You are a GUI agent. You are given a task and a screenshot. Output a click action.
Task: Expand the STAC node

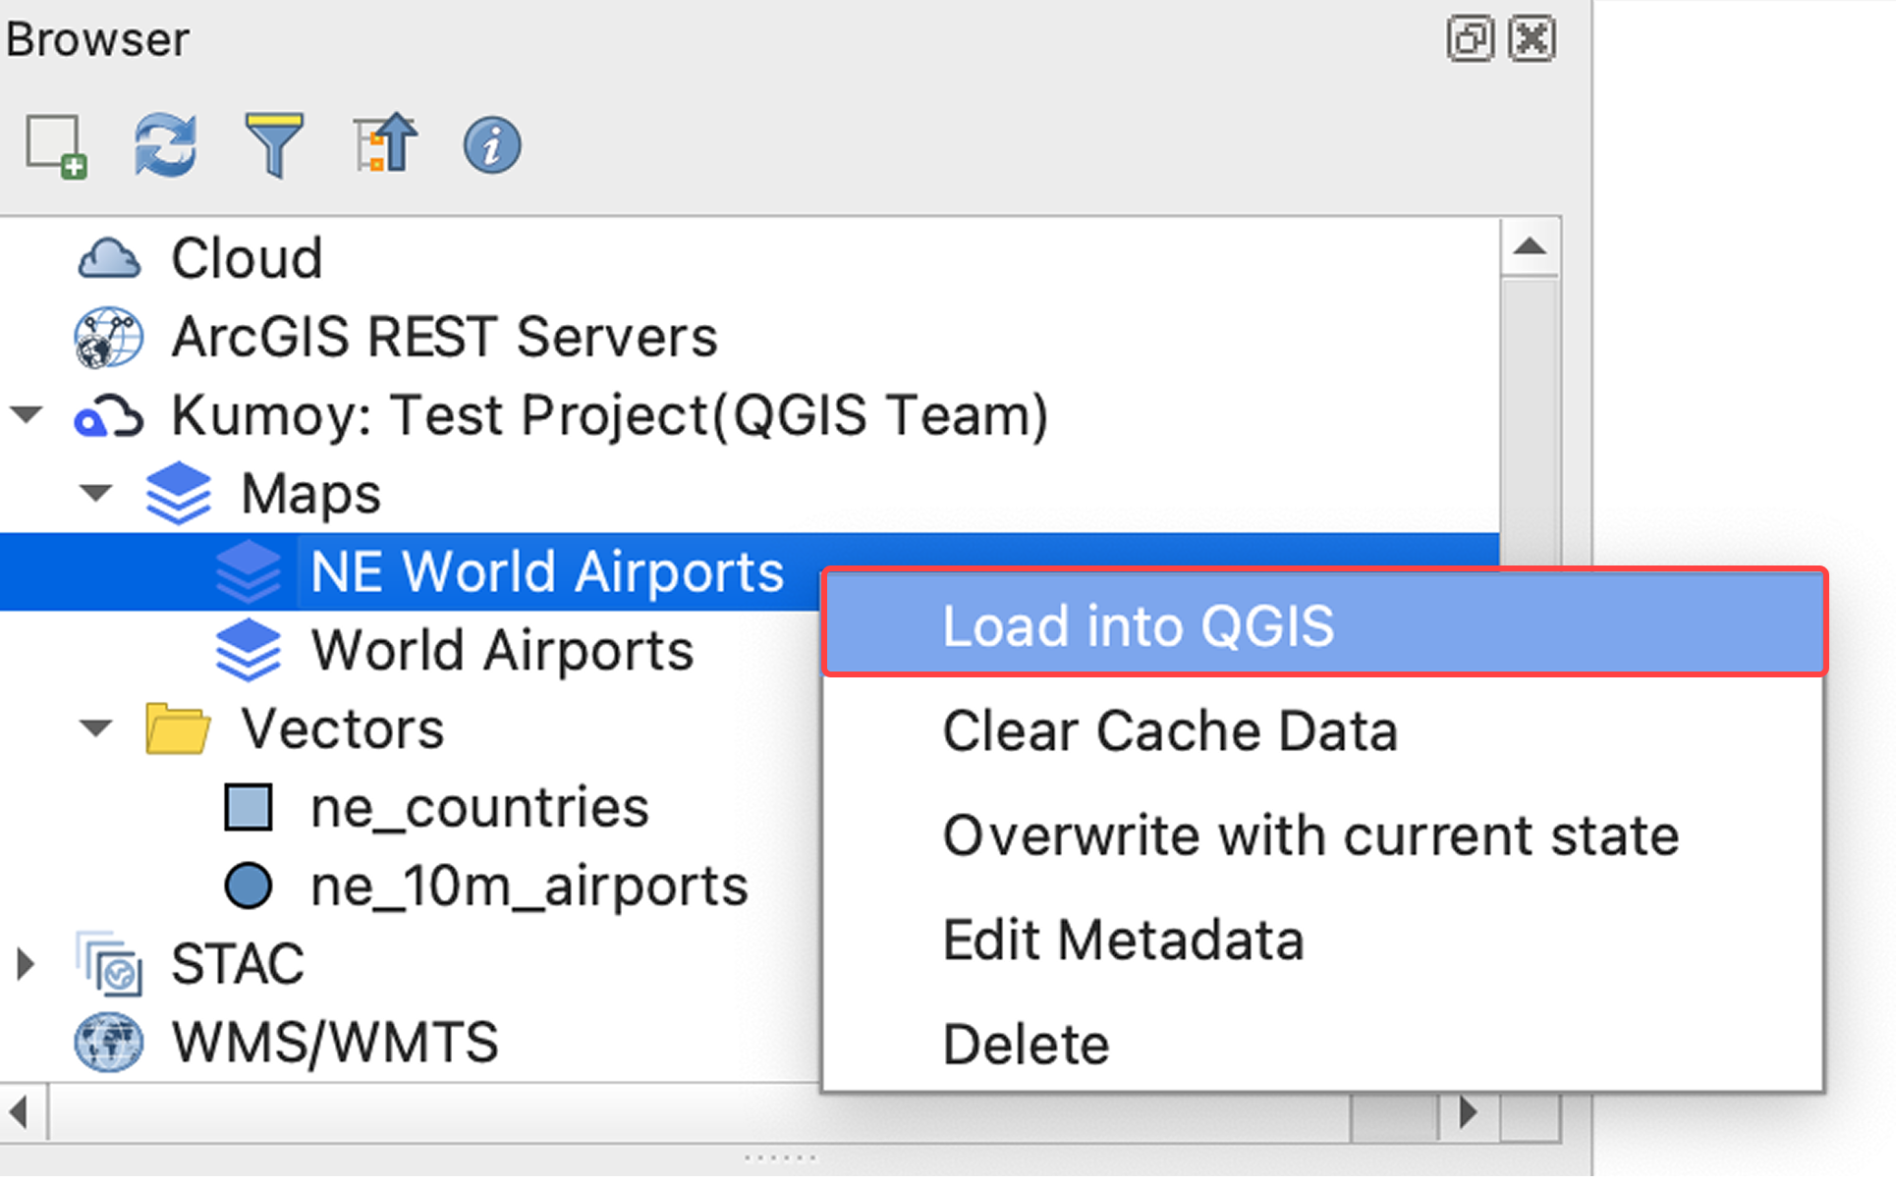click(x=25, y=963)
